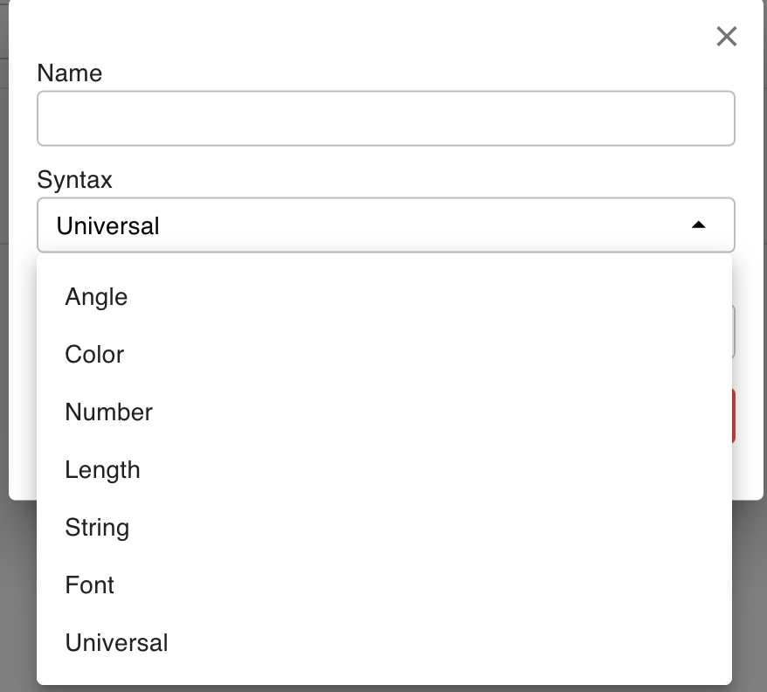Click the partially hidden field behind the list
Viewport: 767px width, 692px height.
coord(734,332)
